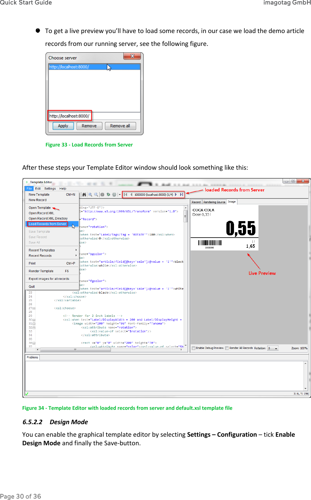Click record label 1000000 (localhost:8000) (1/4)

tap(154, 194)
